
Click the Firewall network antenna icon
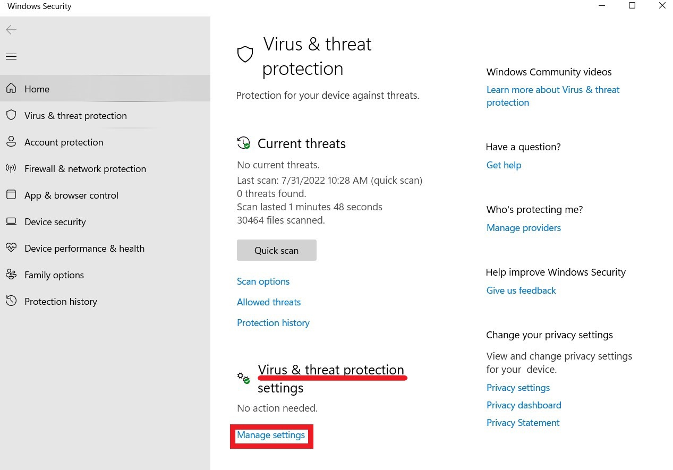[11, 168]
